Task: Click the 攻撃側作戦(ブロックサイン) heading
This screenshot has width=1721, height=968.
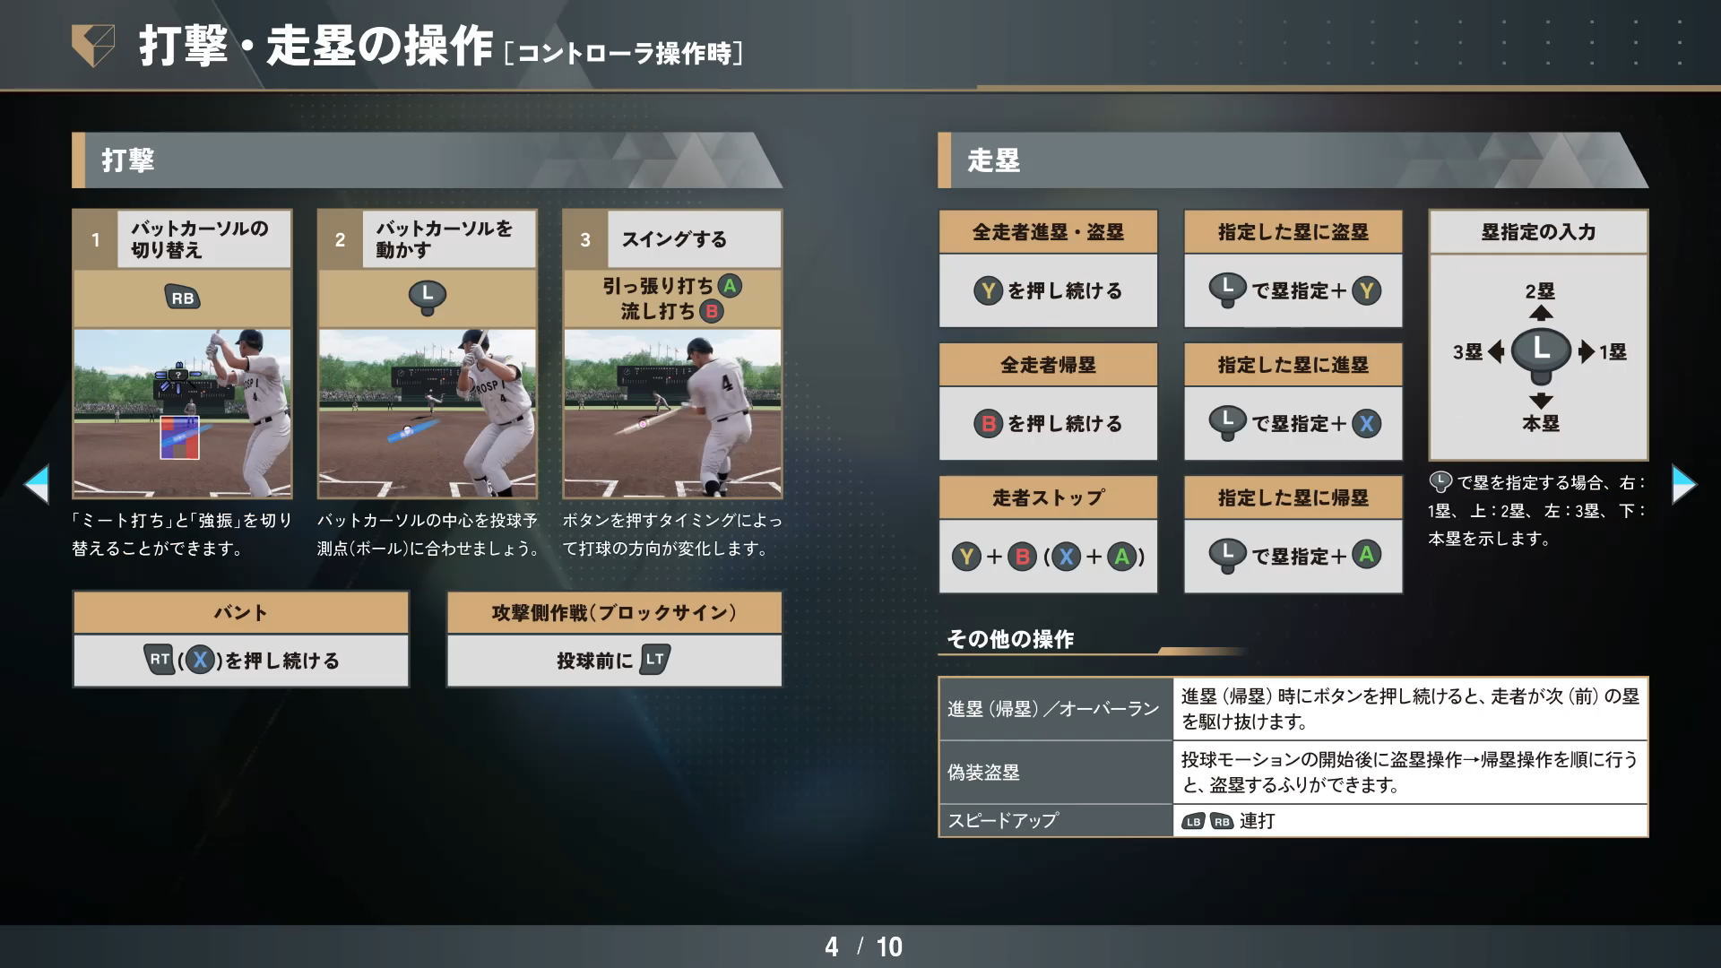Action: pyautogui.click(x=614, y=613)
